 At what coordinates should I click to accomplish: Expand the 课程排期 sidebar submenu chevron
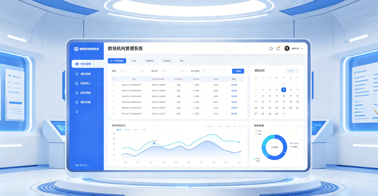99,74
